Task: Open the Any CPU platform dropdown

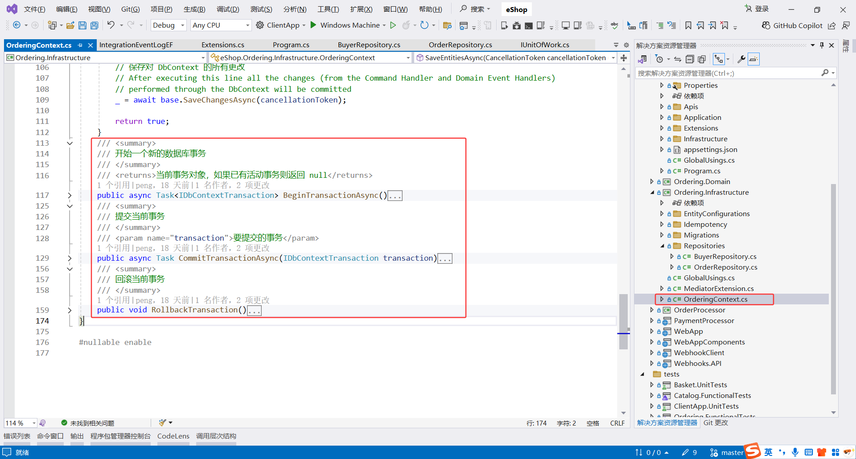Action: (221, 25)
